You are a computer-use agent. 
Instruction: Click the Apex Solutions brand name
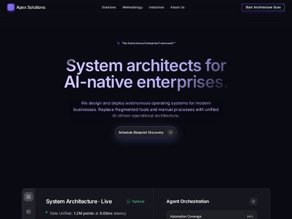(x=31, y=7)
